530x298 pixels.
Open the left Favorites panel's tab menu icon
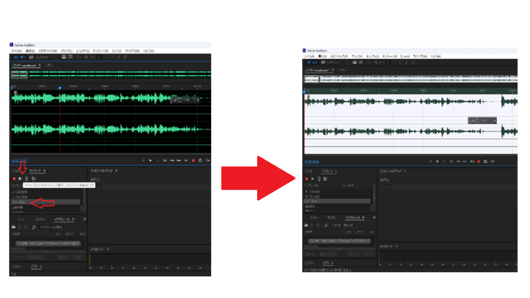pos(45,170)
